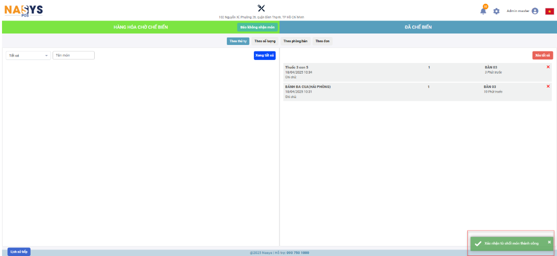This screenshot has width=557, height=256.
Task: Open Lịch sử bếp kitchen history
Action: 19,251
